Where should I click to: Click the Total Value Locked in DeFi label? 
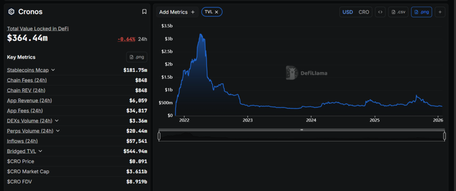coord(38,28)
